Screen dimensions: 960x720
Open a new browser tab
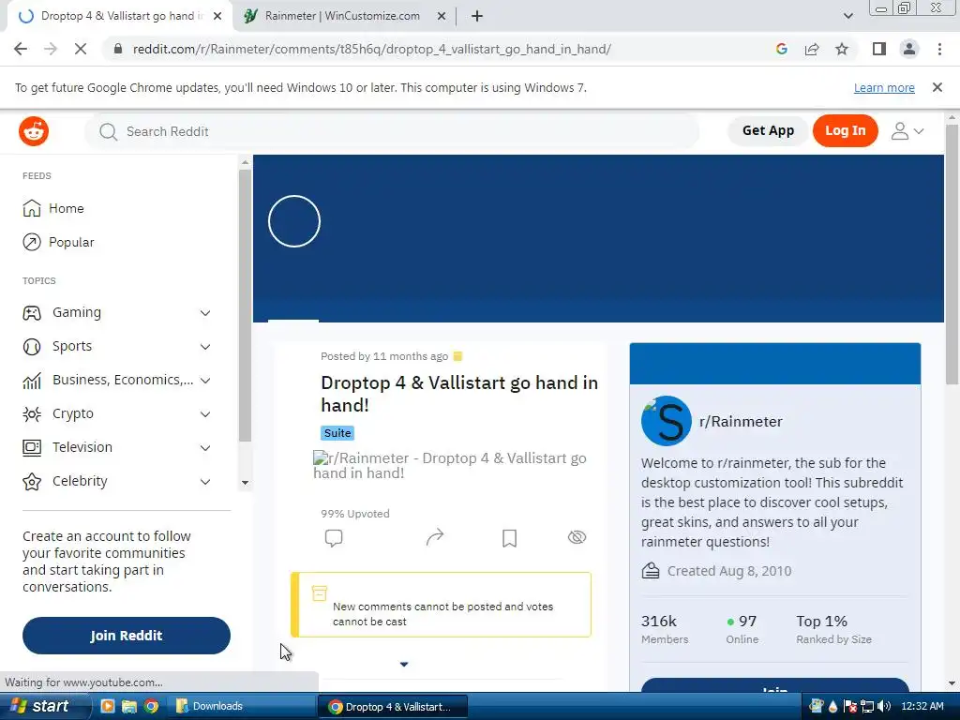[x=477, y=16]
